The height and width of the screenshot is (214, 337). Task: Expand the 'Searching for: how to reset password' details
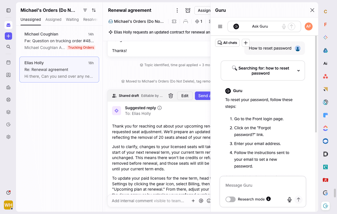click(x=298, y=70)
